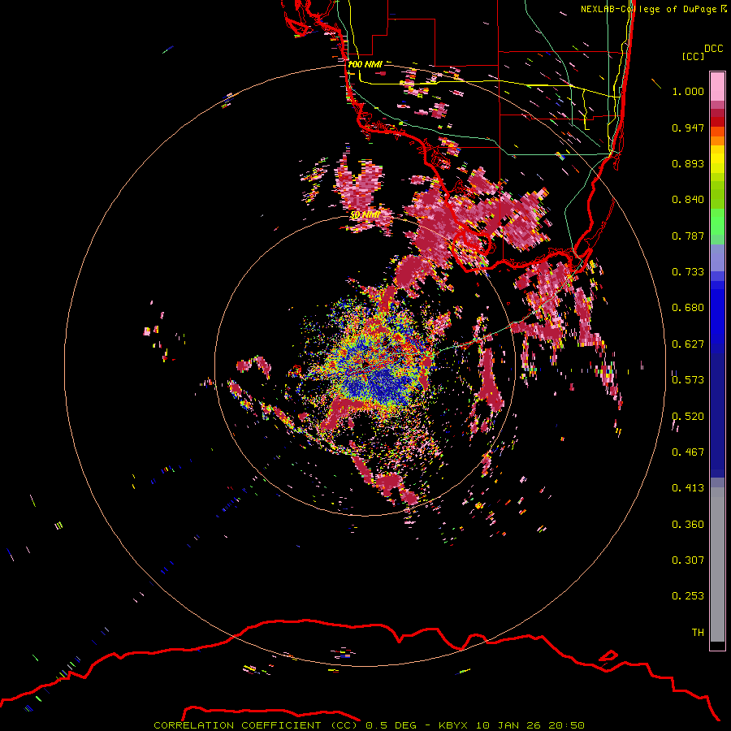The image size is (731, 731).
Task: Click the CORRELATION COEFFICIENT (CC) caption text
Action: (256, 725)
